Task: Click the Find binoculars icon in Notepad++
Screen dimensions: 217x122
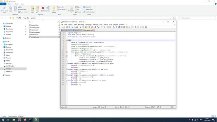Action: tap(96, 27)
